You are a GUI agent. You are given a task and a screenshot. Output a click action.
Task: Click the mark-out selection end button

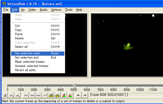pos(85,95)
